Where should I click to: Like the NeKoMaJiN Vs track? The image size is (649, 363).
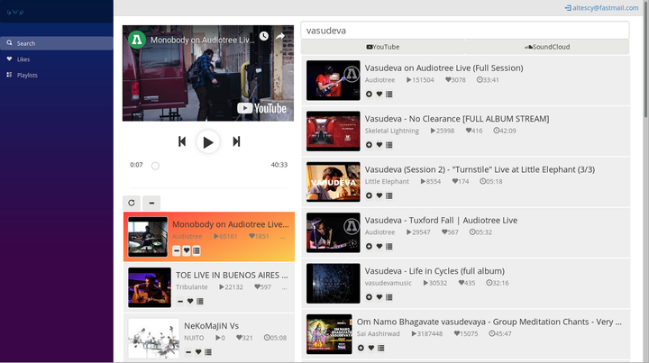tap(198, 352)
